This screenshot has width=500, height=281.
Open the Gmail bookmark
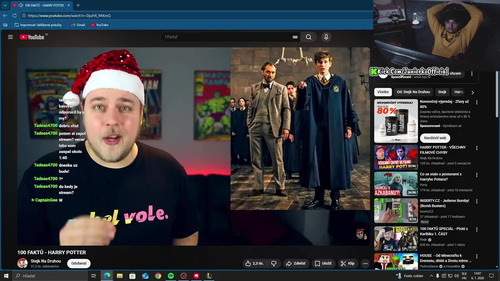(78, 25)
